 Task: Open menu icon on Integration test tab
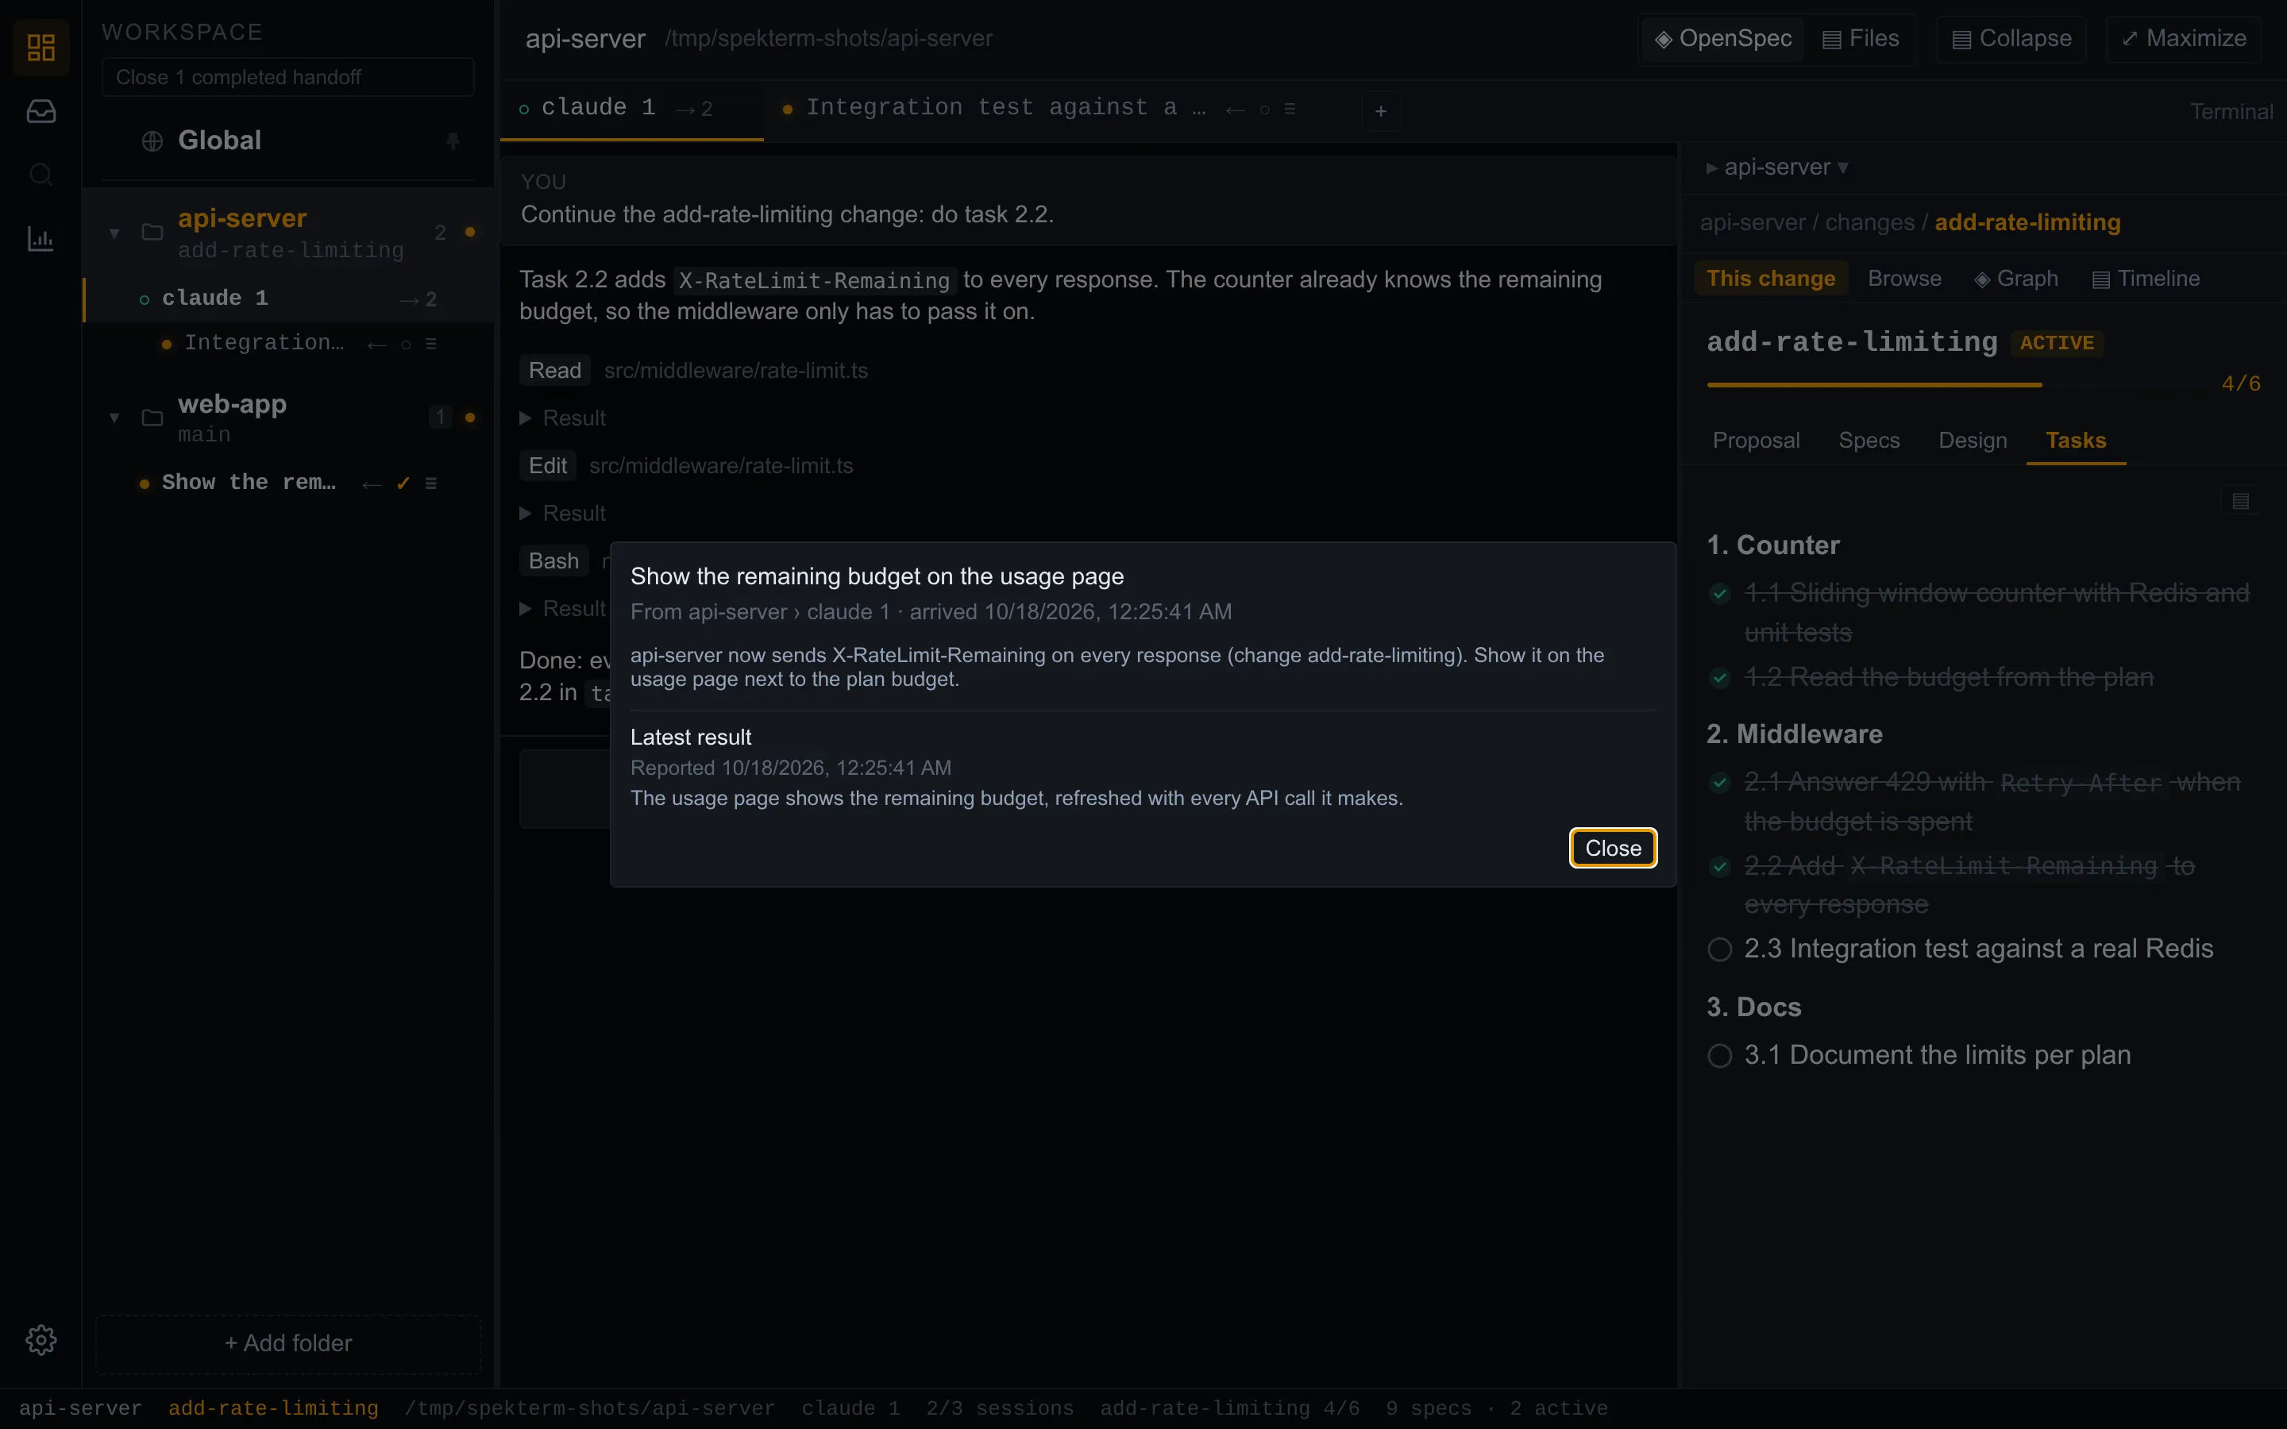1290,110
